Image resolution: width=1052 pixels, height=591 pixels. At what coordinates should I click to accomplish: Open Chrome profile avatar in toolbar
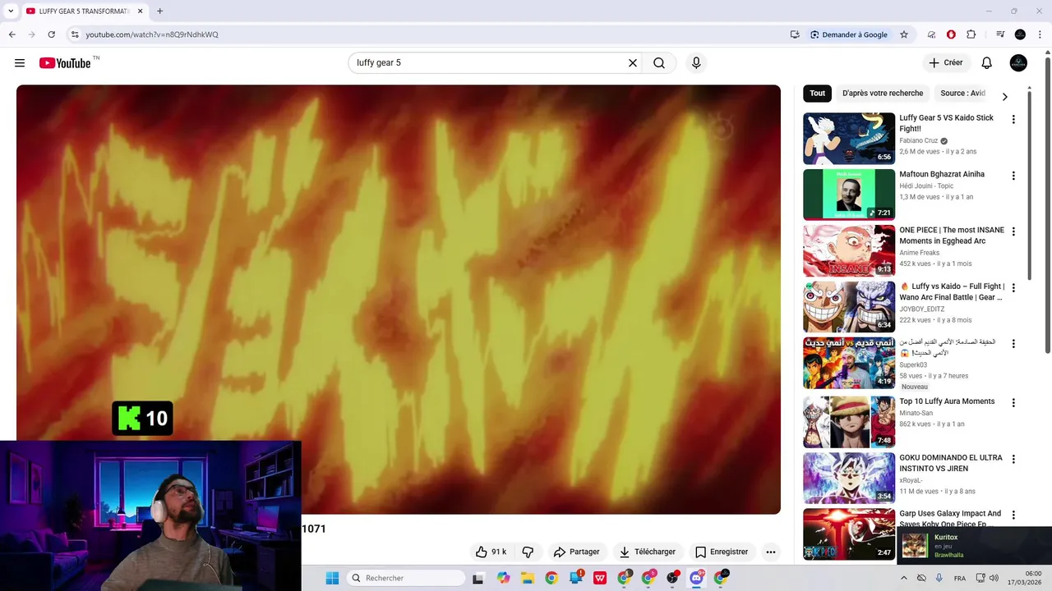point(1020,34)
